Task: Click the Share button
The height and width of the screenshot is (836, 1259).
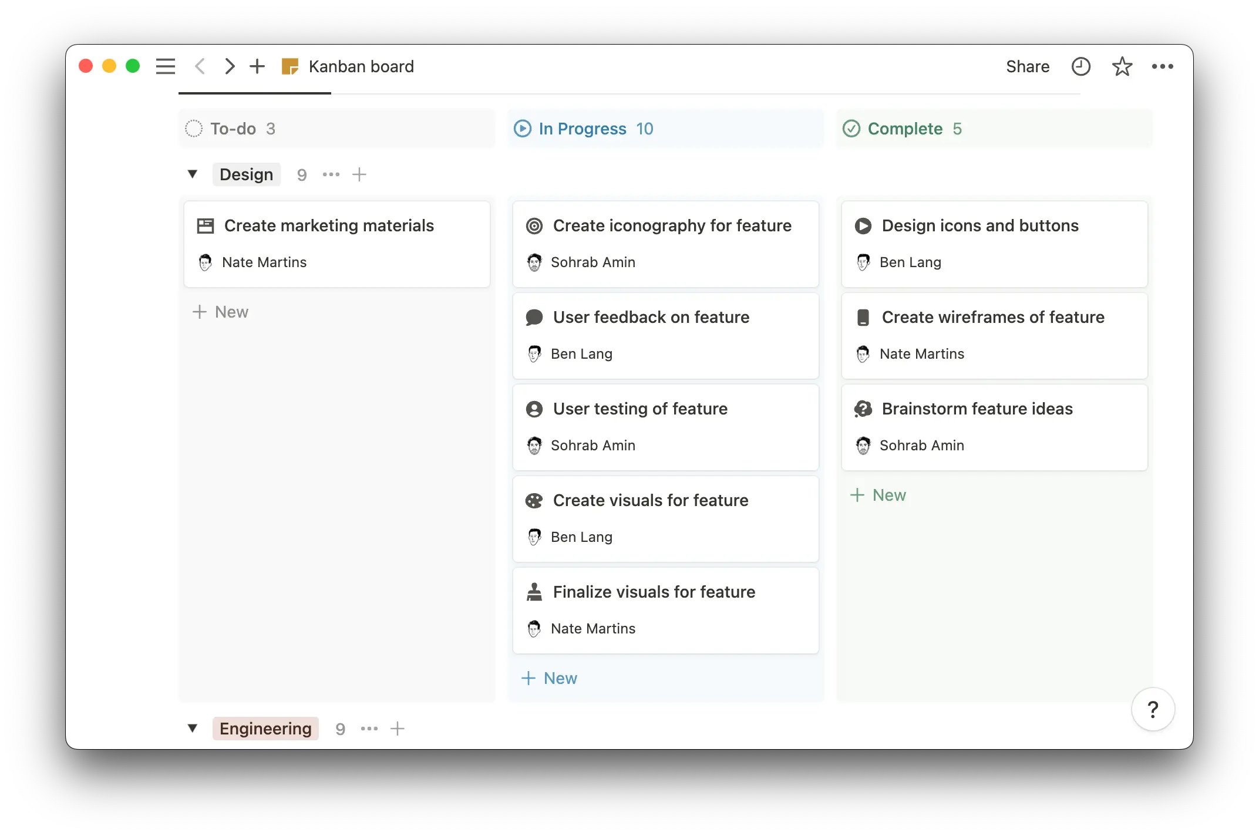Action: [1028, 66]
